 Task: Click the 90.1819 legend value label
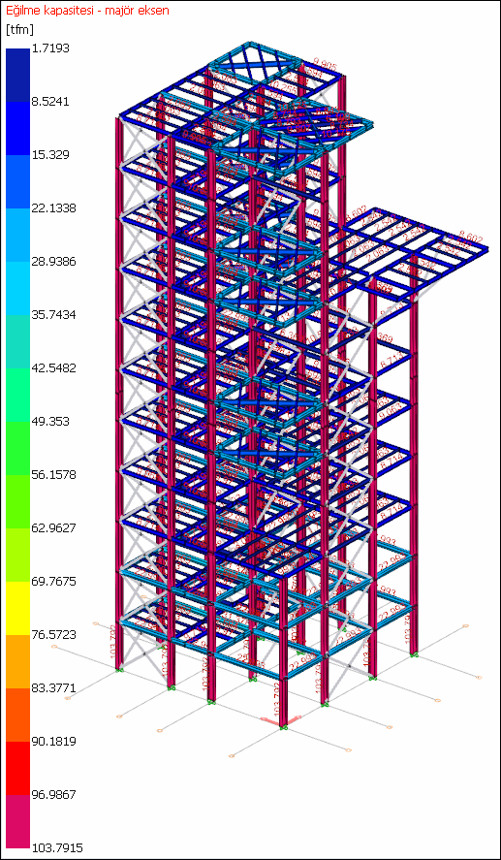(x=53, y=741)
